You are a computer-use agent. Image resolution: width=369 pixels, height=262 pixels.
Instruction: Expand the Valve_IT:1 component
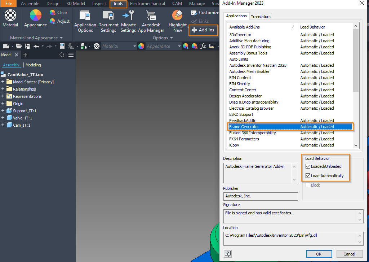pos(3,118)
